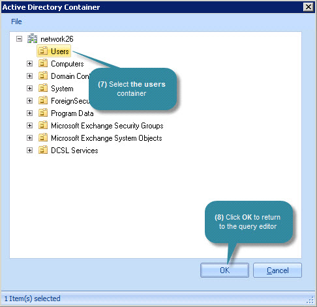Image resolution: width=317 pixels, height=307 pixels.
Task: Dismiss dialog with the Cancel button
Action: tap(277, 270)
